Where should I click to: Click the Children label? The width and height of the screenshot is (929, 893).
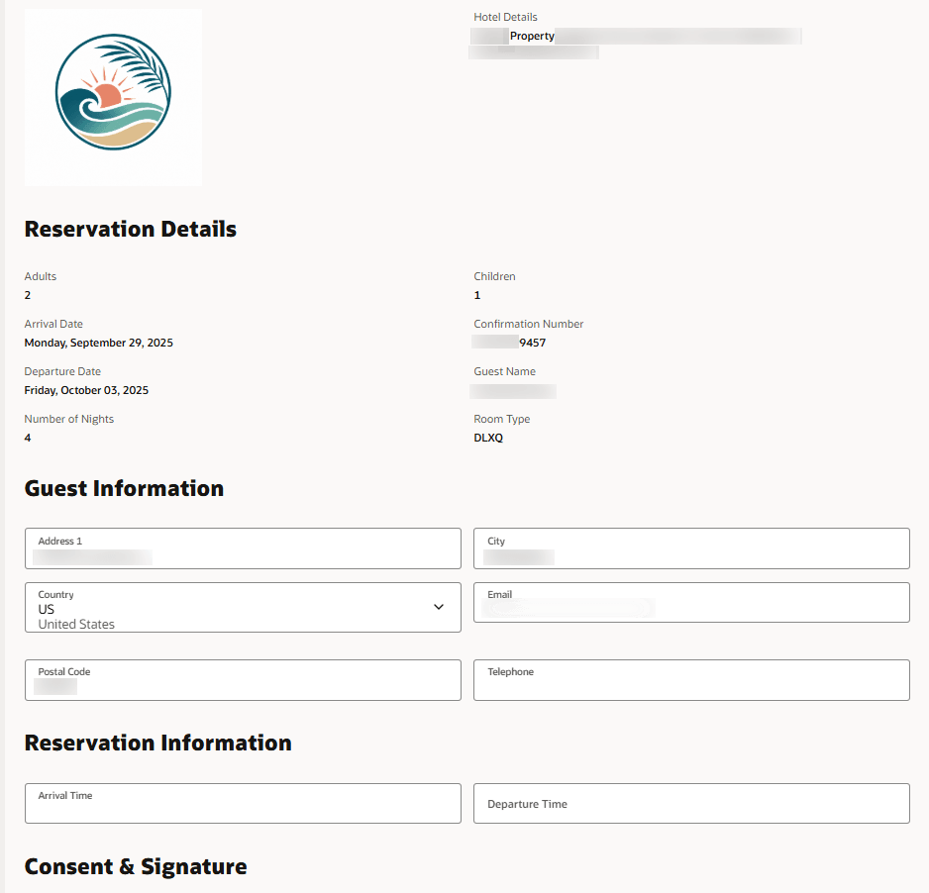pos(494,276)
